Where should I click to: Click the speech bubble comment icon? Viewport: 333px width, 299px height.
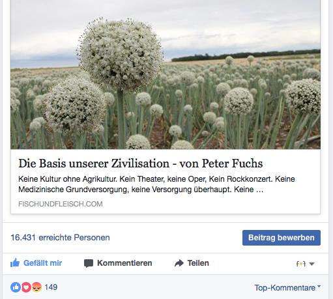pos(89,263)
